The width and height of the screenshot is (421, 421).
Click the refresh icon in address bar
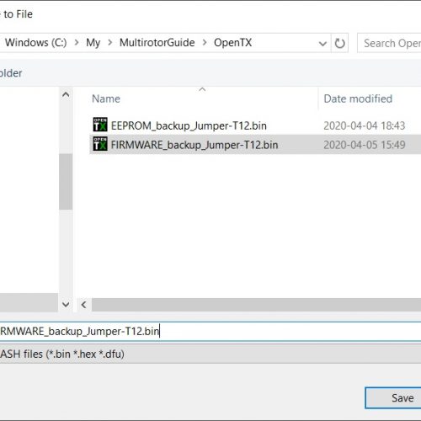tap(339, 43)
